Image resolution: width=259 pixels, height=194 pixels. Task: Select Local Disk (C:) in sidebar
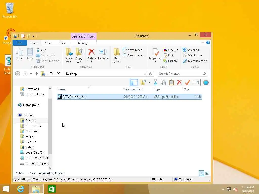tap(32, 153)
